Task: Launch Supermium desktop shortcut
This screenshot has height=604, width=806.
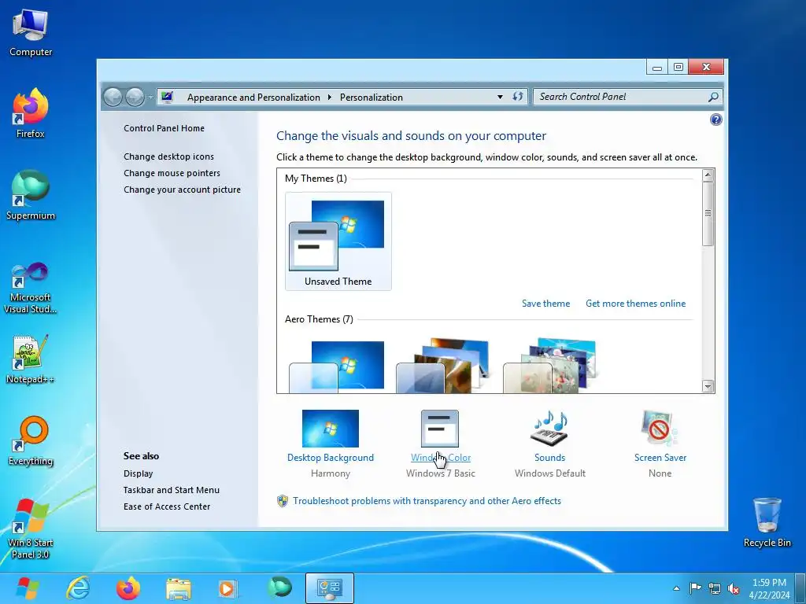Action: (31, 195)
